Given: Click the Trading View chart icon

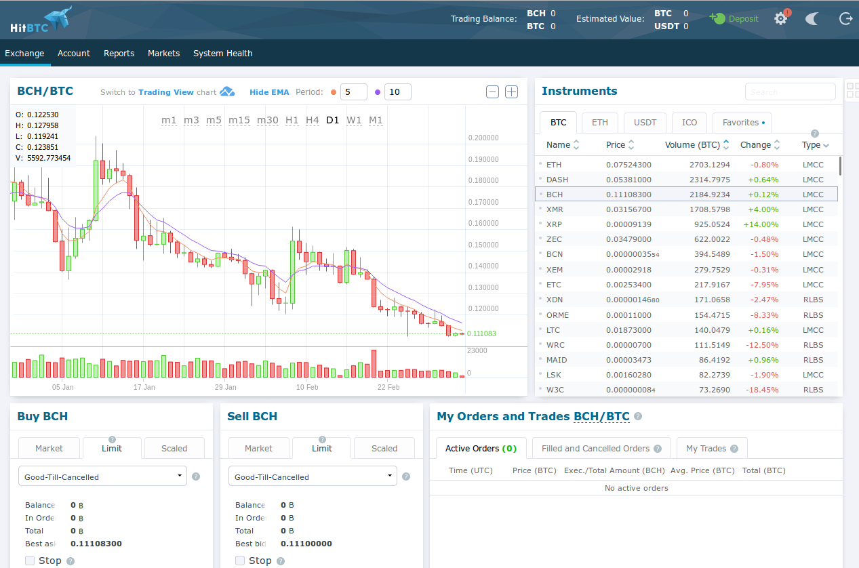Looking at the screenshot, I should (x=227, y=92).
